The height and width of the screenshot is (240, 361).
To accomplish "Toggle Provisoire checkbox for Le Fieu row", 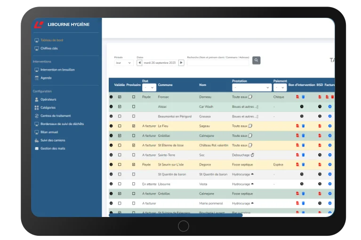I will 134,126.
